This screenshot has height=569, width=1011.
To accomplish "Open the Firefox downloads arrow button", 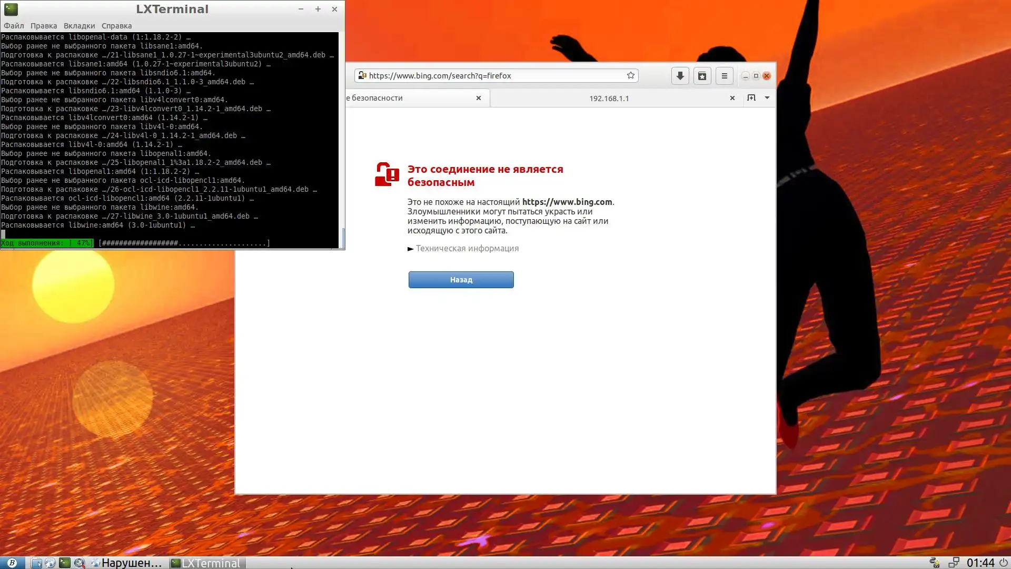I will pos(680,76).
